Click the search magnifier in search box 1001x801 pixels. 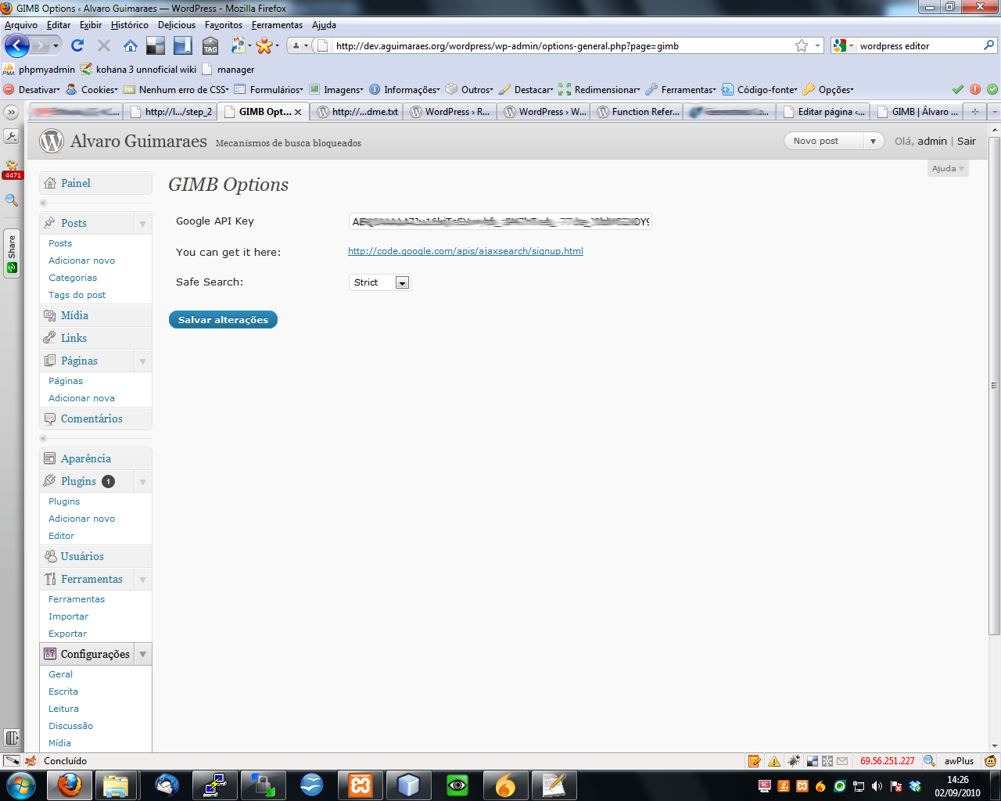(988, 45)
